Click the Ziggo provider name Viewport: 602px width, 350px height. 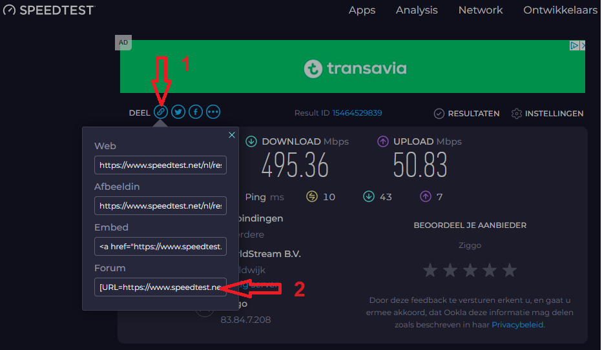(470, 245)
